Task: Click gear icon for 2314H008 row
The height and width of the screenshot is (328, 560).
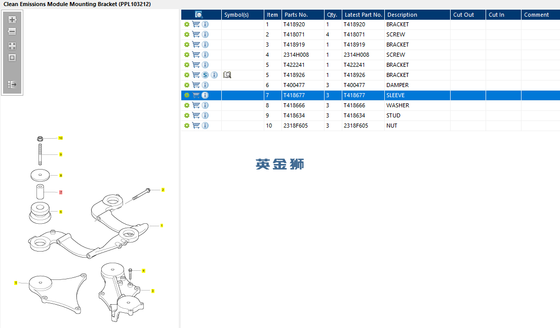Action: (187, 55)
